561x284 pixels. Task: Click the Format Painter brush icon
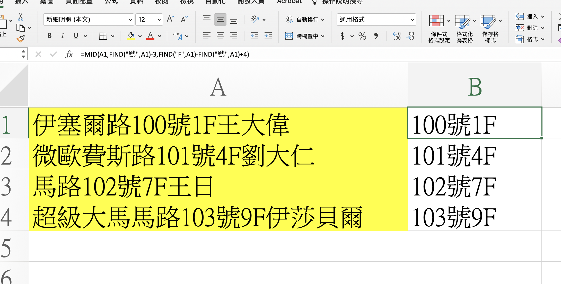pos(21,39)
